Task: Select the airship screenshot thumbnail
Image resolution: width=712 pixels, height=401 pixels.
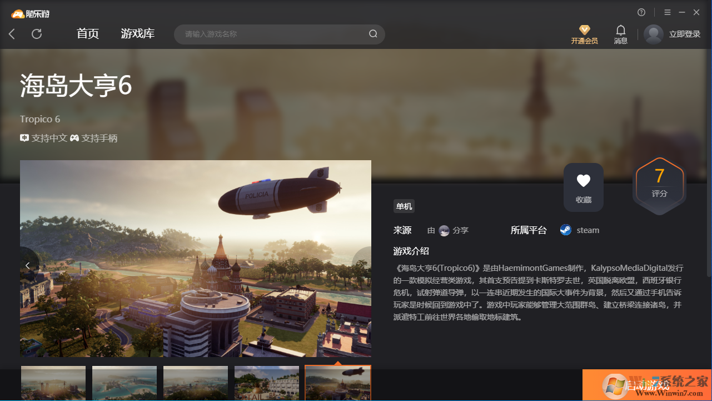Action: (337, 383)
